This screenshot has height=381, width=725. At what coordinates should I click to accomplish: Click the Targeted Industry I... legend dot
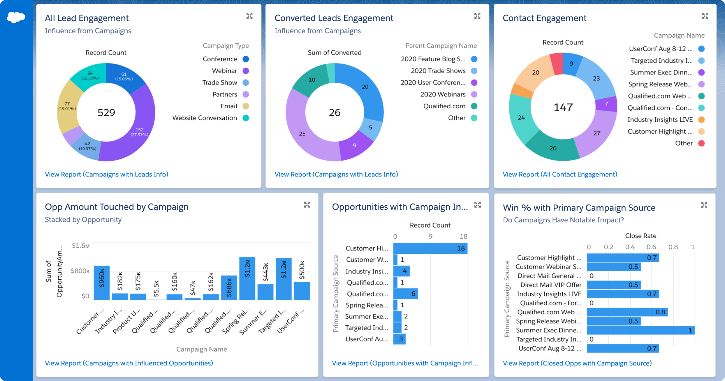tap(702, 61)
